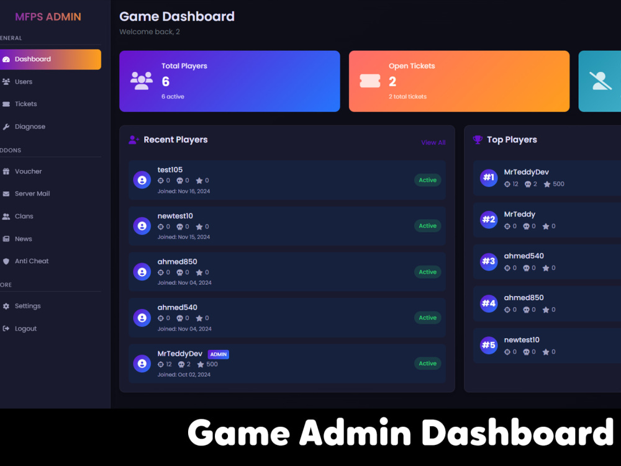Click the ahmed850 avatar in Recent Players
The width and height of the screenshot is (621, 466).
142,272
